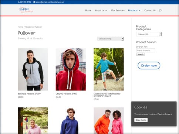This screenshot has height=134, width=179.
Task: Dismiss cookies with Okay, thanks button
Action: coord(141,120)
